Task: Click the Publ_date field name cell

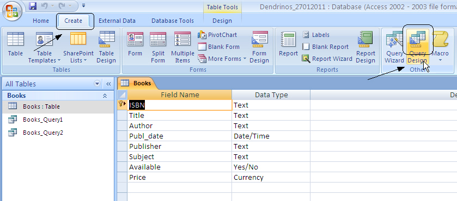Action: [180, 136]
